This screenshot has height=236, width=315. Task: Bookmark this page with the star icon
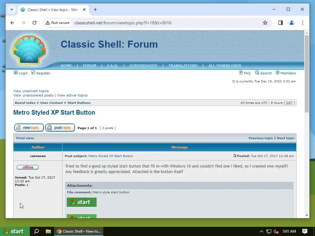pyautogui.click(x=265, y=23)
